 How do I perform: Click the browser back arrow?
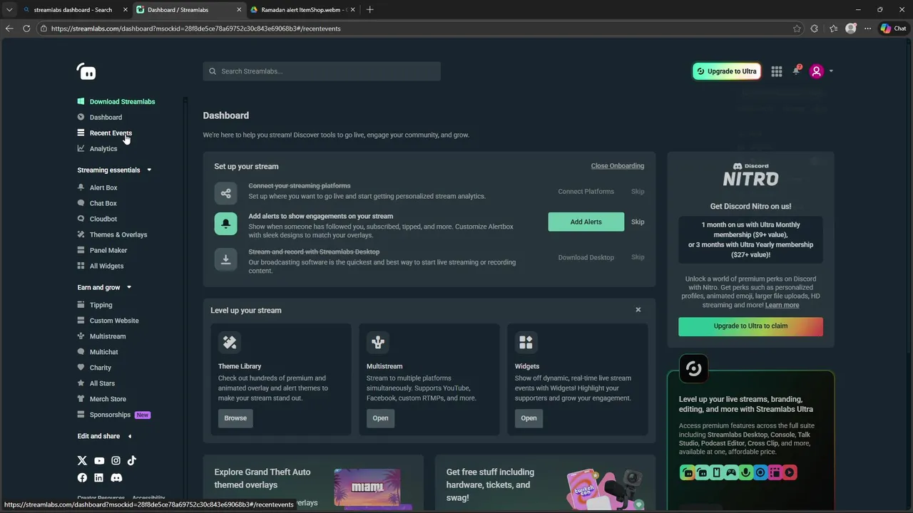click(x=9, y=28)
